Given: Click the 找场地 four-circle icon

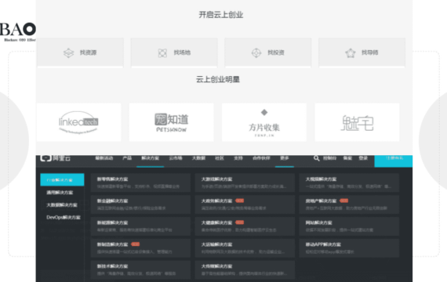Looking at the screenshot, I should pos(162,52).
